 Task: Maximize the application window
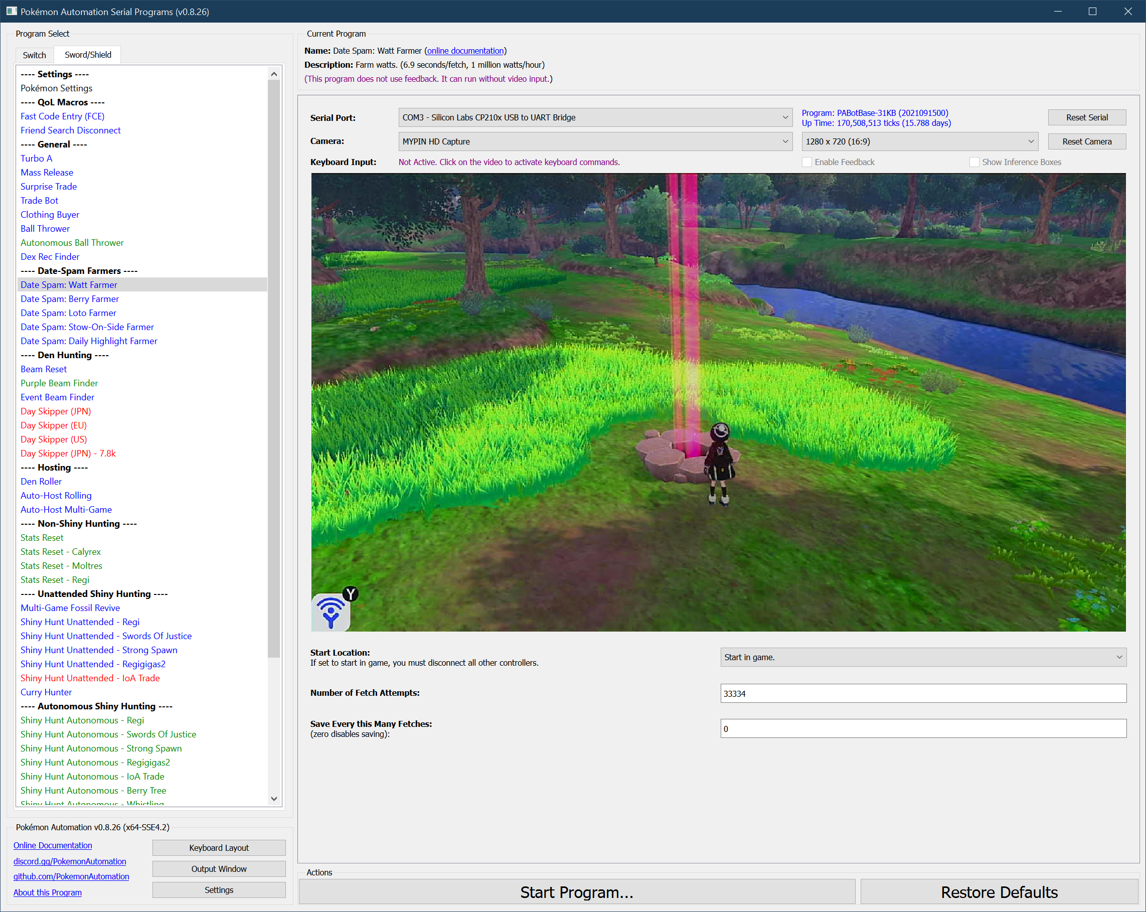click(1092, 11)
